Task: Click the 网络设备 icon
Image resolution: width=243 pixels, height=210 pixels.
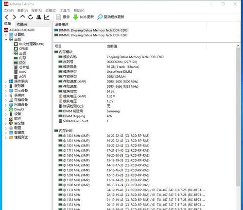Action: point(11,105)
